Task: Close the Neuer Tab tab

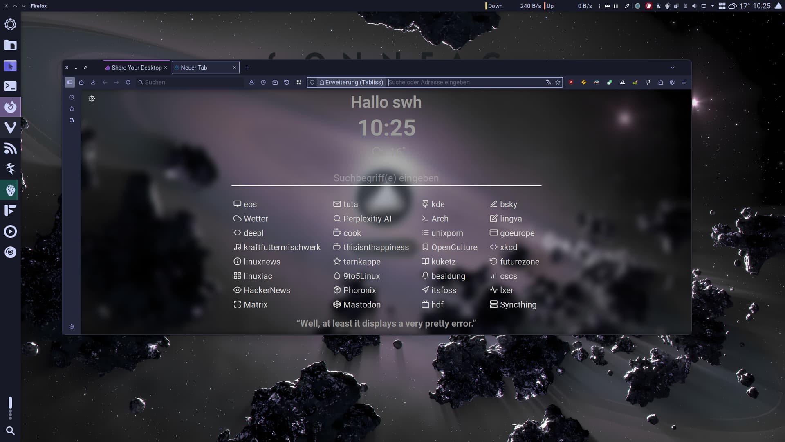Action: click(235, 68)
